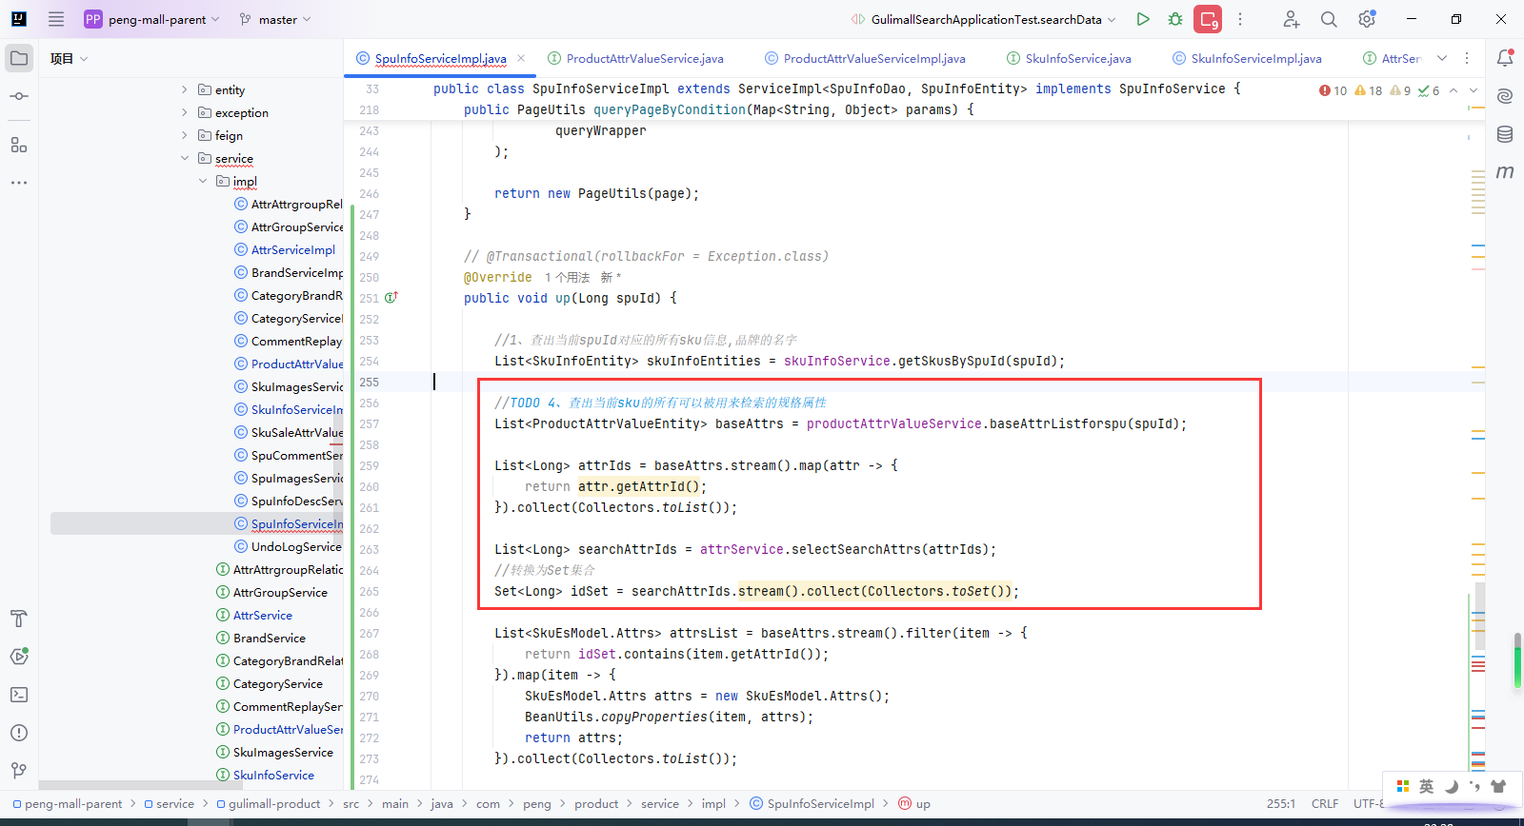Click the 1 个用法 usages hint

tap(567, 277)
